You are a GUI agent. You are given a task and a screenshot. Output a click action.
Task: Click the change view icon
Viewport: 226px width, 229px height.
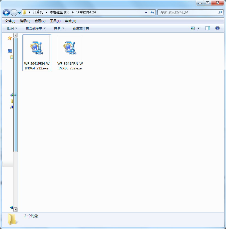[193, 28]
